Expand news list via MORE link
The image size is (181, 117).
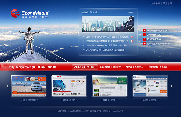(x=131, y=12)
